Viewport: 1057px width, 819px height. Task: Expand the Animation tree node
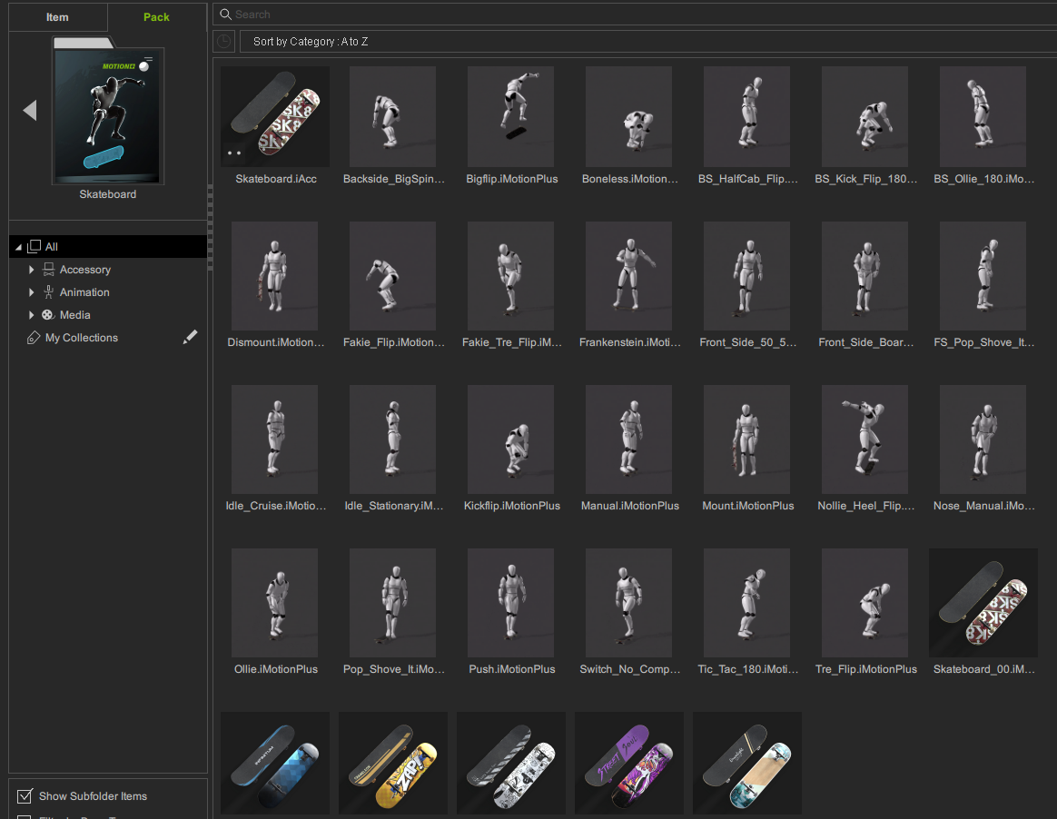pos(32,292)
